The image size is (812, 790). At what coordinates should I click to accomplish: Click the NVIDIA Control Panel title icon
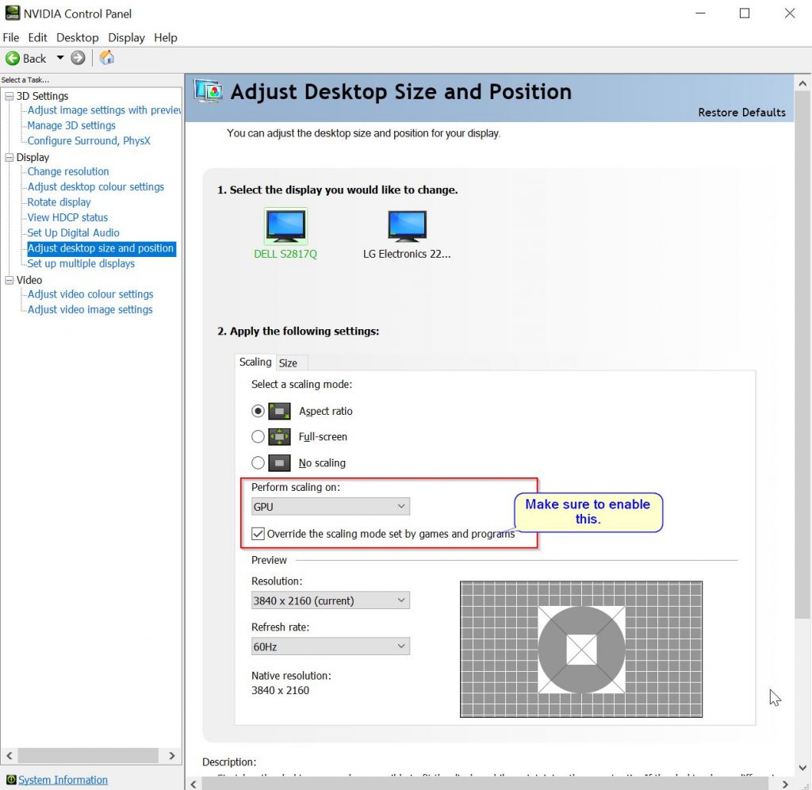click(13, 13)
